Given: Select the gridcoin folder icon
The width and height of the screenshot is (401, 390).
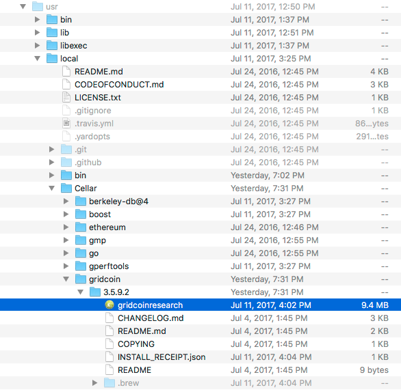Looking at the screenshot, I should [81, 279].
